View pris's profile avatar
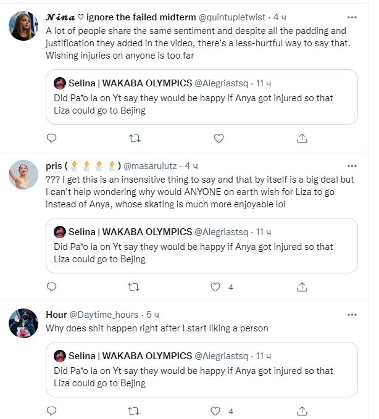This screenshot has height=419, width=379. (x=25, y=176)
